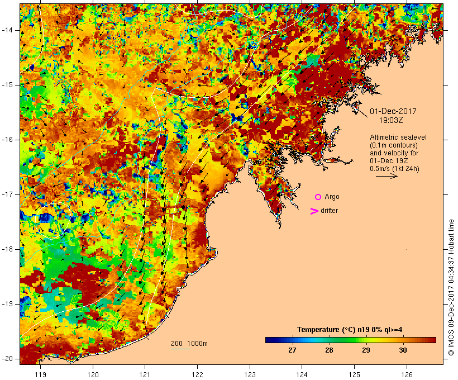Click the longitude axis label '122'
Viewport: 458px width, 380px height.
point(198,374)
